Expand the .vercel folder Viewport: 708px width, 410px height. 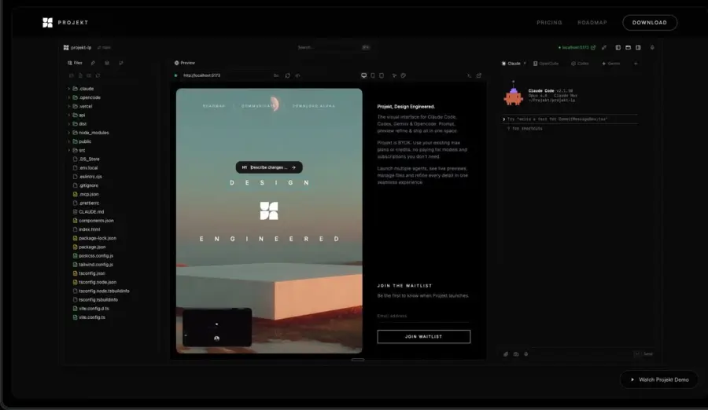point(80,107)
